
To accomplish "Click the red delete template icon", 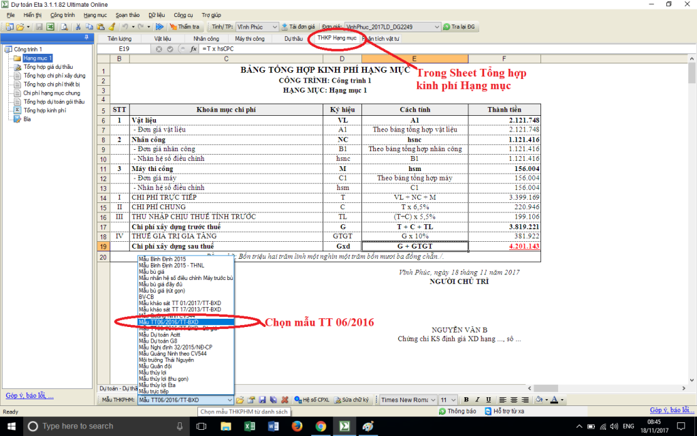I will (285, 400).
